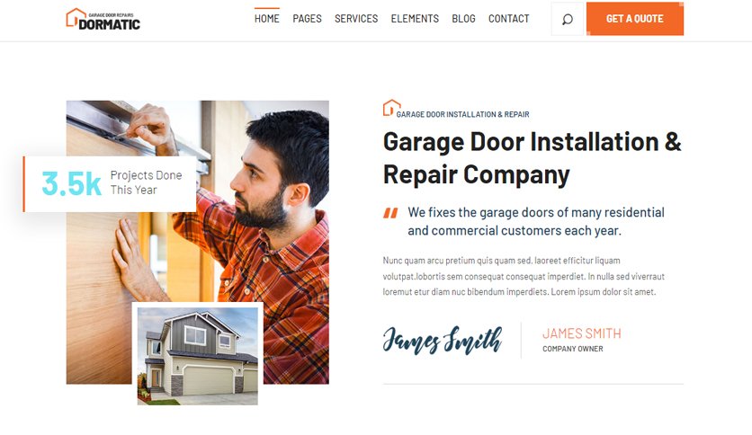Expand the Elements menu
This screenshot has height=435, width=752.
(415, 19)
